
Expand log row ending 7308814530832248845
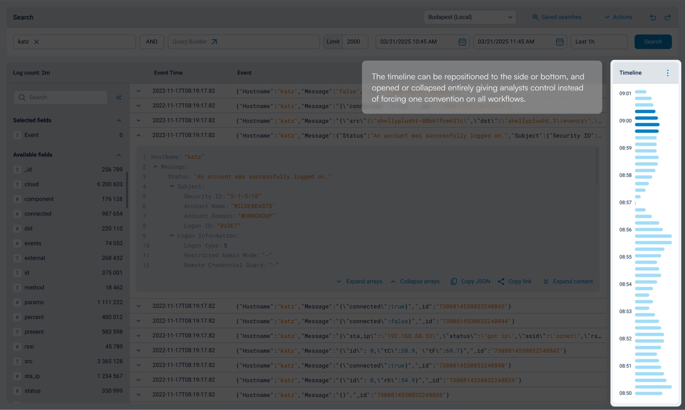coord(138,306)
